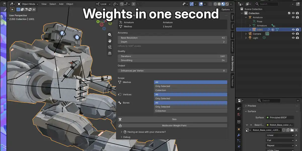
Task: Disable rendering for the 1001 object
Action: tap(297, 30)
